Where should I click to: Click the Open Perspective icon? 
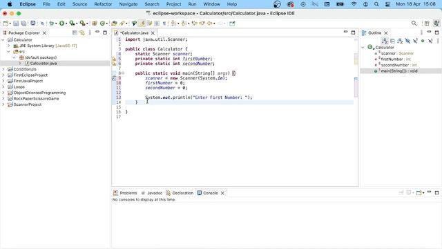tap(427, 24)
